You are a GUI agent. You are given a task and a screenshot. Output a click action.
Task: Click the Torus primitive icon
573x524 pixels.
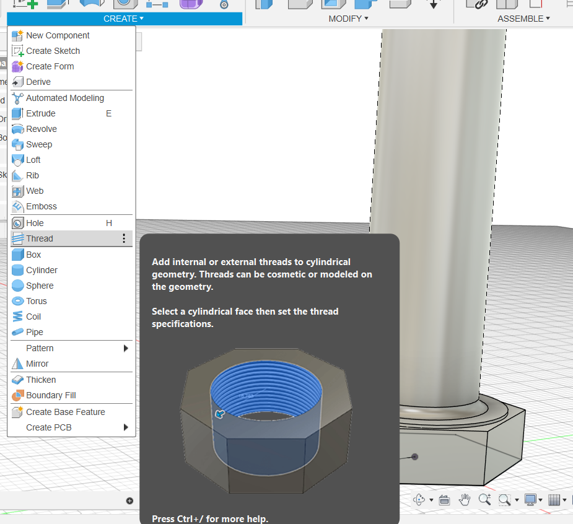click(17, 301)
